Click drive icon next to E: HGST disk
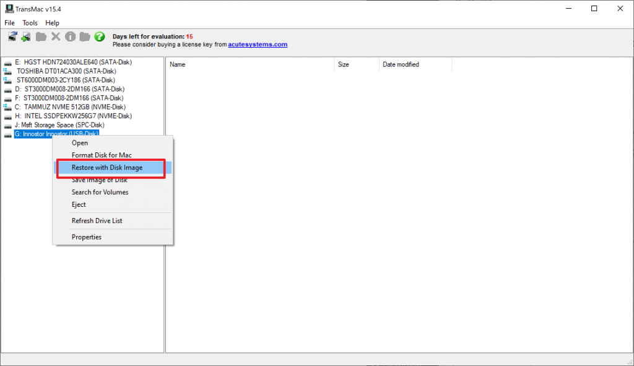This screenshot has width=634, height=366. click(7, 63)
